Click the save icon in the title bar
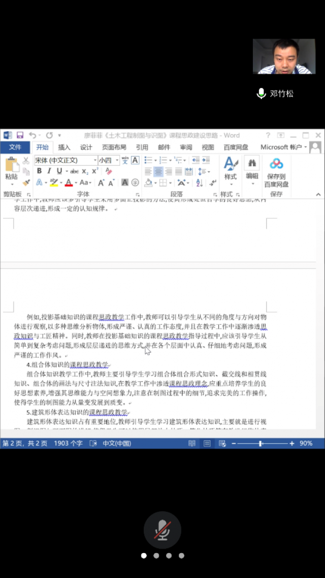Screen dimensions: 325x578 point(20,135)
